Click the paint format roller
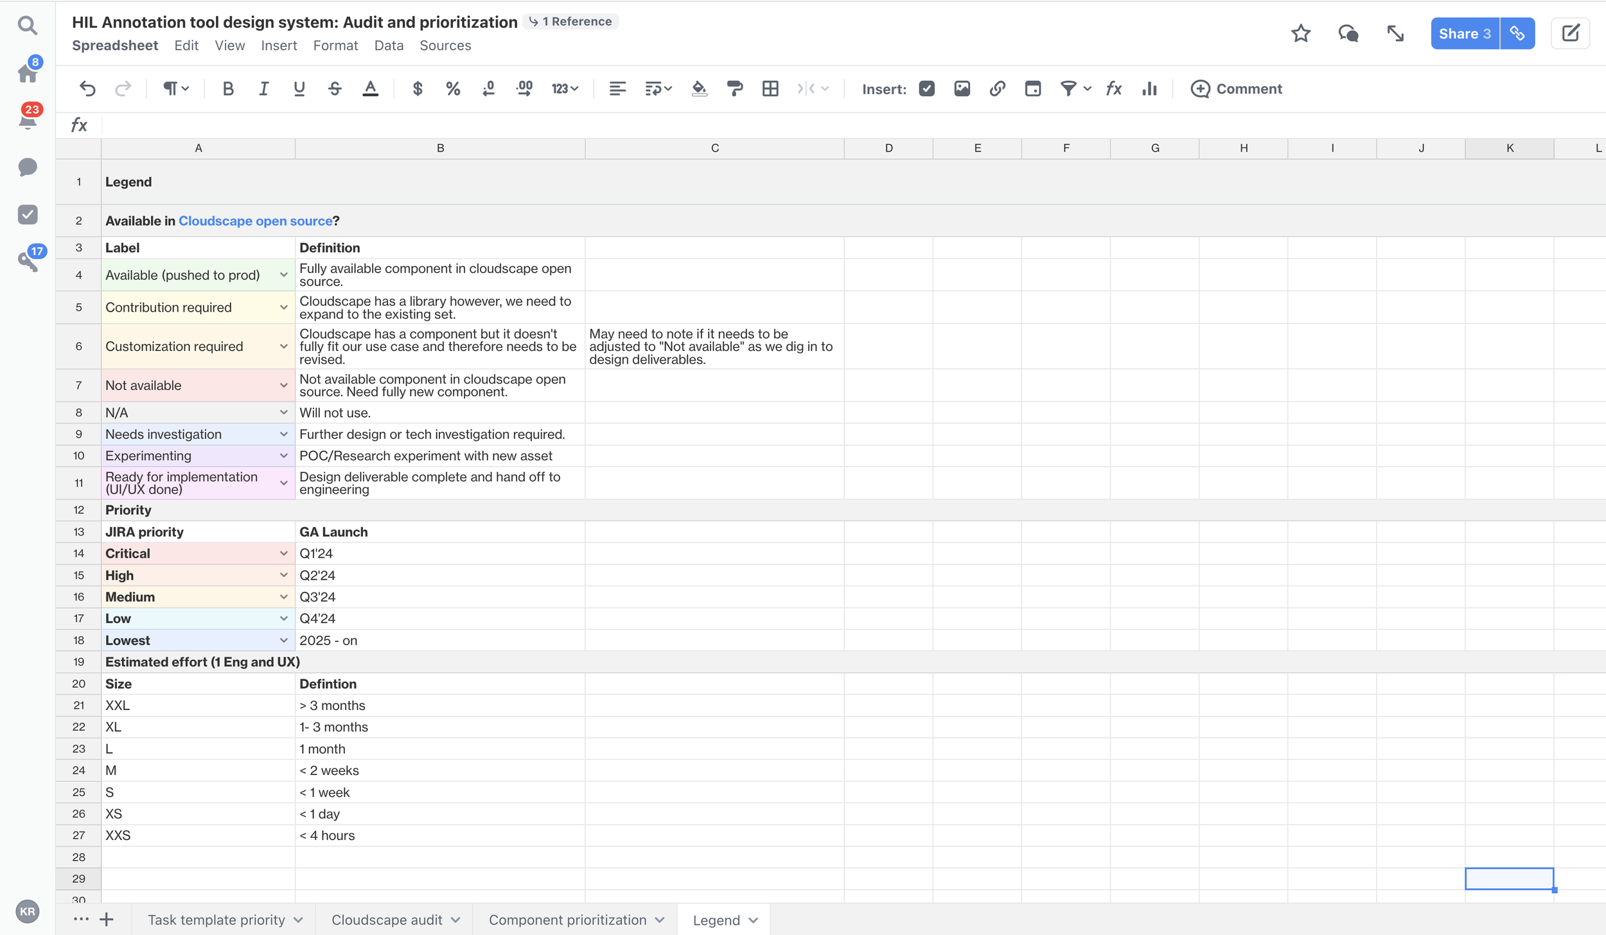Screen dimensions: 1606x935 click(x=734, y=89)
